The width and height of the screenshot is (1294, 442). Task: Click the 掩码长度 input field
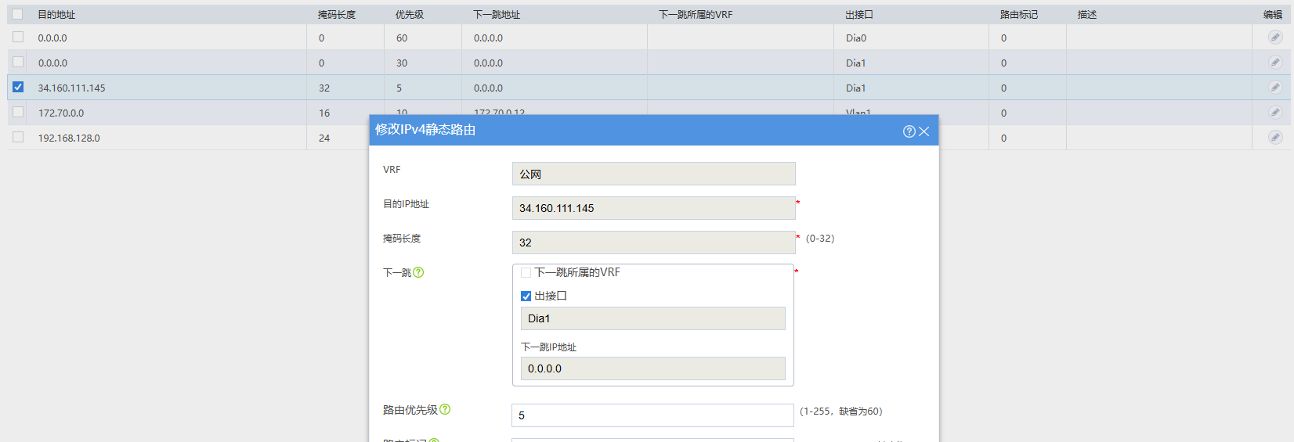tap(654, 243)
